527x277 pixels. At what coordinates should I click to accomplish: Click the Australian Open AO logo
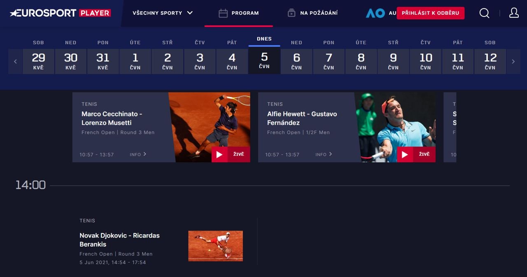375,13
